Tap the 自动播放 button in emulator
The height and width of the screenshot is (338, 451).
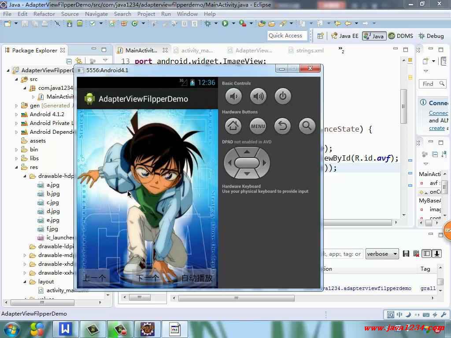coord(197,278)
